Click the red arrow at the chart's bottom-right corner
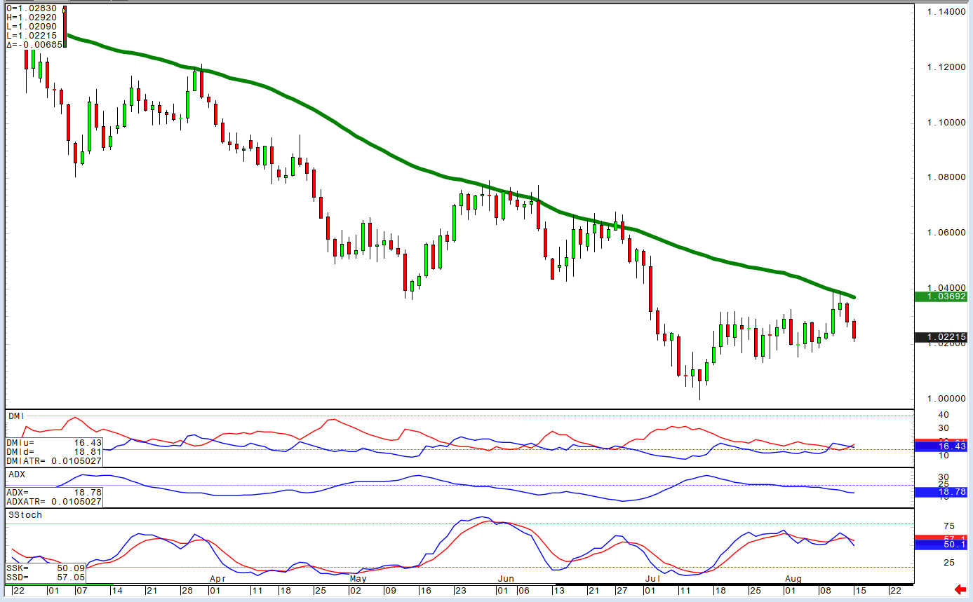This screenshot has width=973, height=602. (960, 589)
